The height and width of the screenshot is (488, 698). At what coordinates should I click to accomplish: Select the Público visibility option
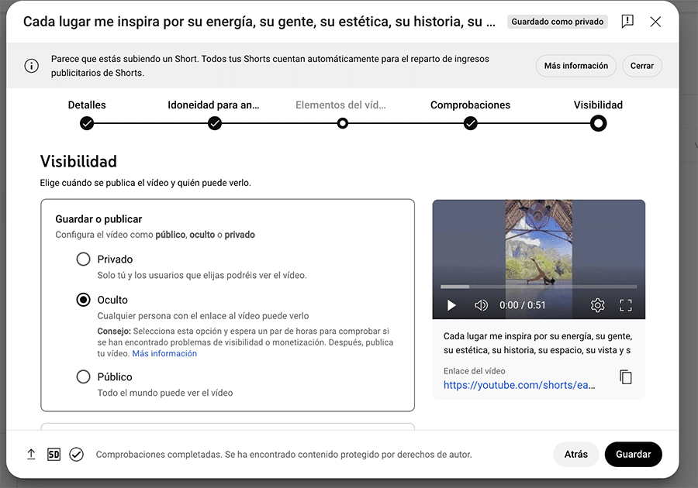83,376
